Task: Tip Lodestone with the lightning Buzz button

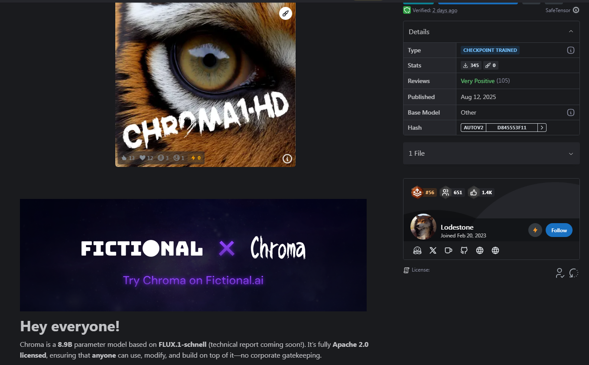Action: [535, 230]
